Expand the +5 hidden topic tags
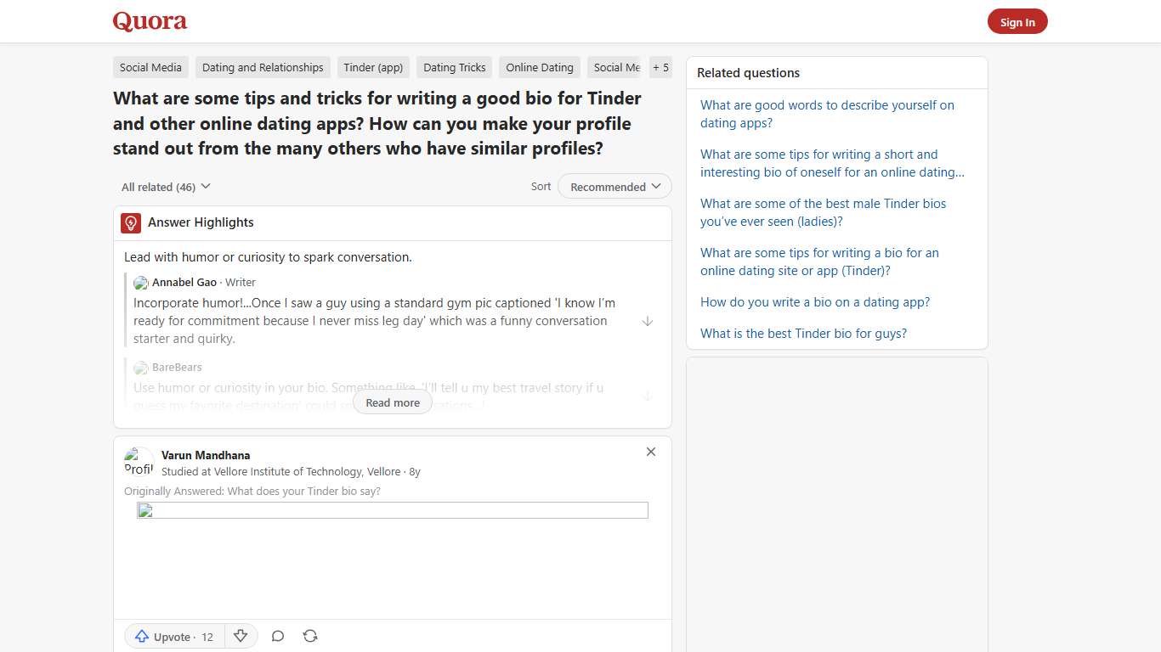1161x652 pixels. click(660, 67)
